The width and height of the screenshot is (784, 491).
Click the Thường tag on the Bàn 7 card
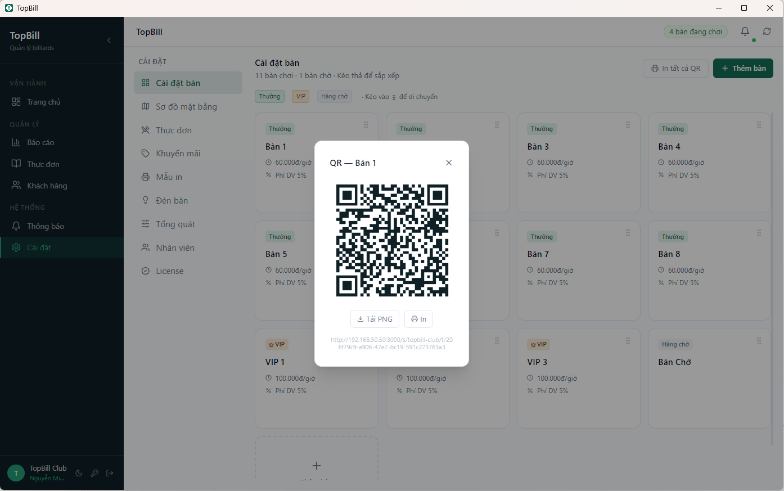pyautogui.click(x=542, y=237)
